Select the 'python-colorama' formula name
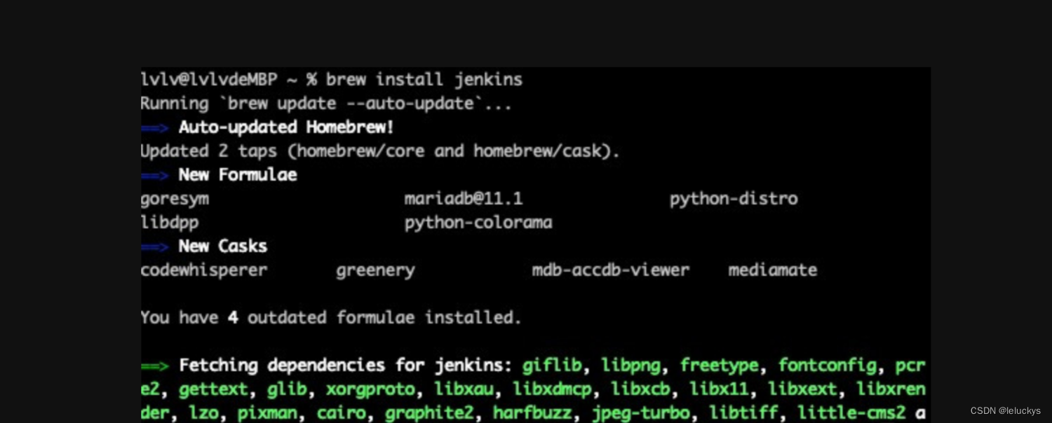The image size is (1052, 423). coord(478,223)
